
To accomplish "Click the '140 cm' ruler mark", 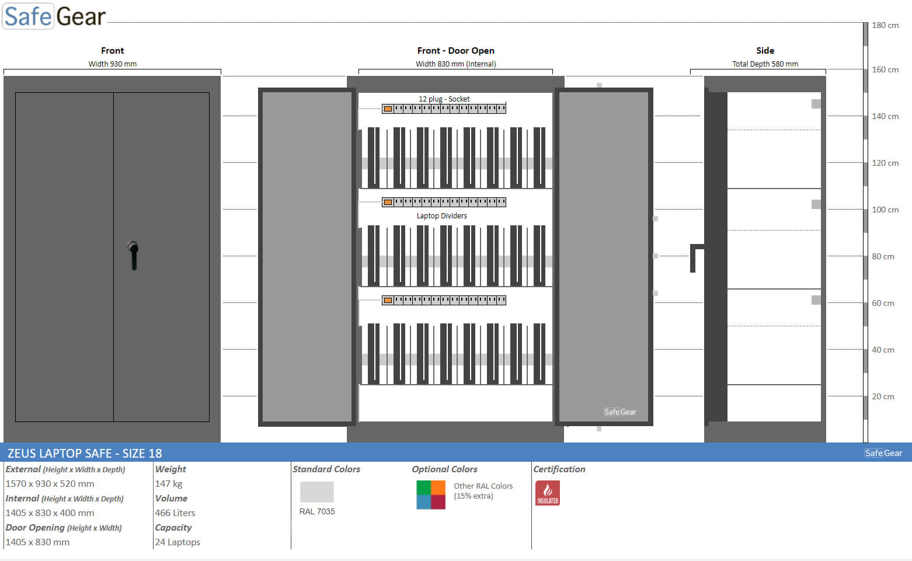I will pos(885,116).
